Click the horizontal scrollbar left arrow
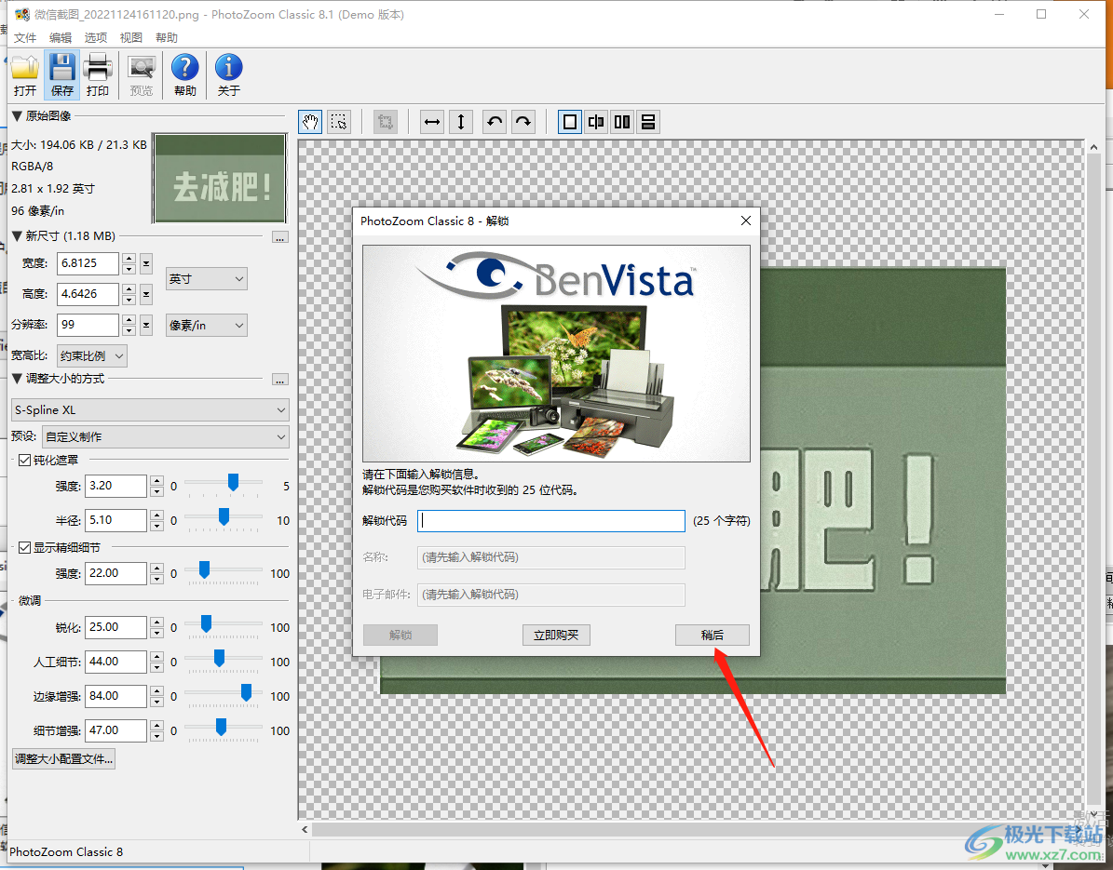This screenshot has height=870, width=1113. coord(305,829)
